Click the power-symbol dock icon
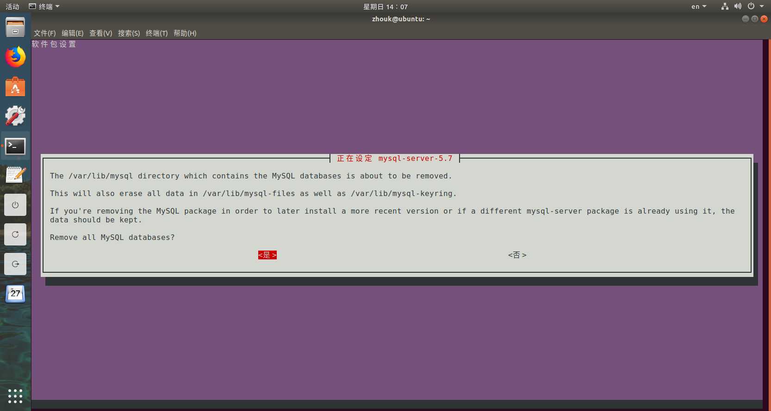771x411 pixels. coord(15,205)
